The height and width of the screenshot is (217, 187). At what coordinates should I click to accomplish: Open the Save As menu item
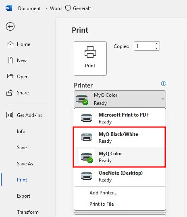pos(25,164)
